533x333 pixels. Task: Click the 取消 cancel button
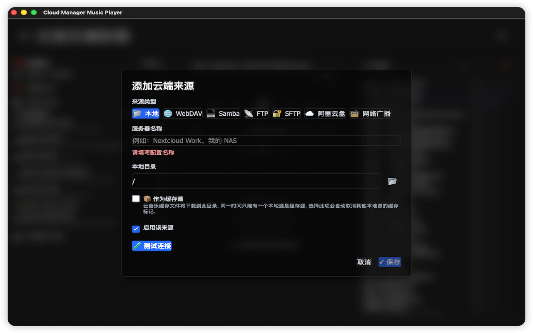tap(364, 262)
